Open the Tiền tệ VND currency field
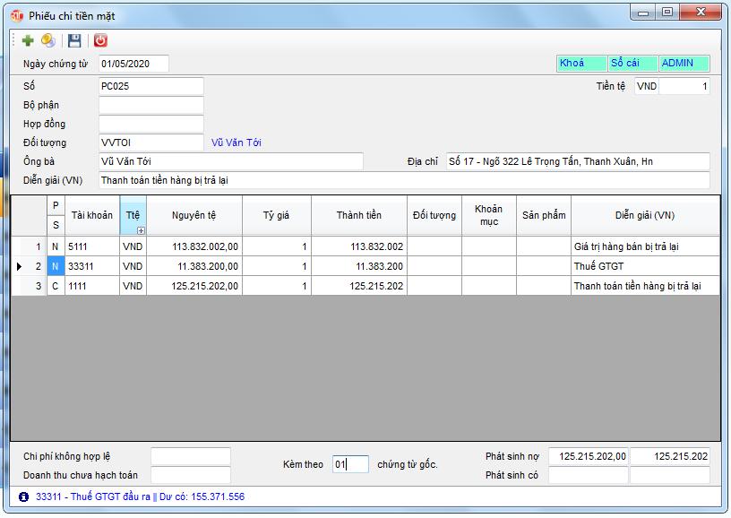The width and height of the screenshot is (731, 518). pos(646,87)
